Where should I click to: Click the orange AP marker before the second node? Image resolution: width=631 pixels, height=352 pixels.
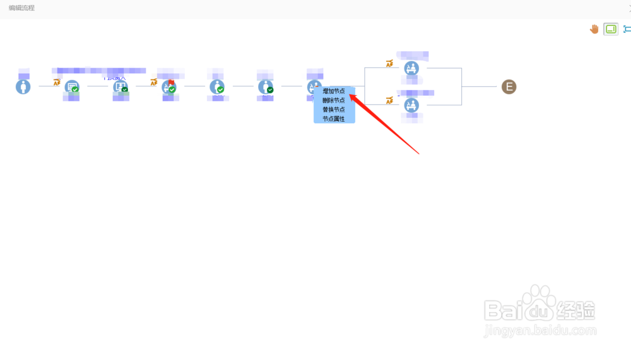(x=57, y=82)
